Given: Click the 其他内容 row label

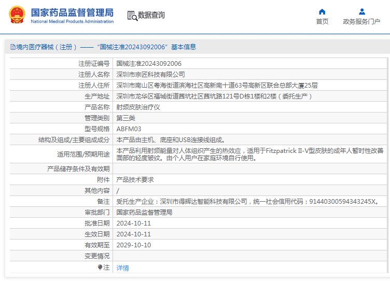Looking at the screenshot, I should [x=97, y=191].
